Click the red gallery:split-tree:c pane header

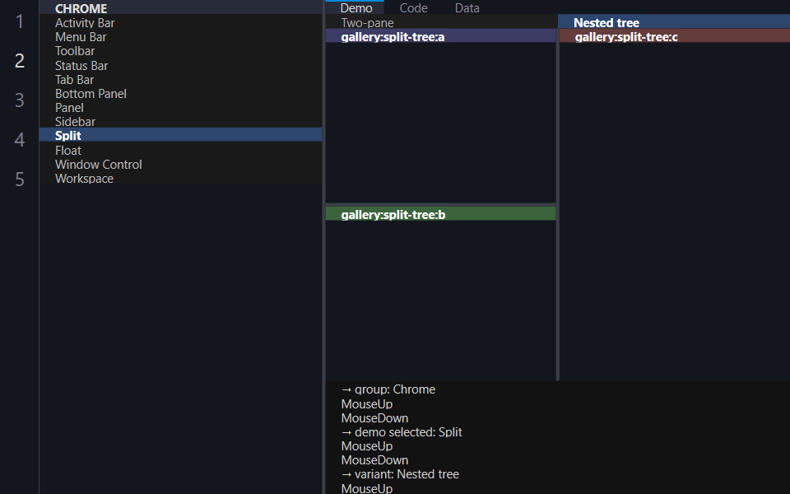click(675, 36)
